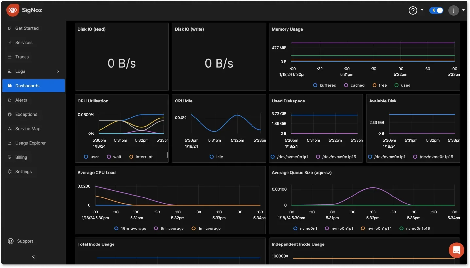Open the Services page from the sidebar
Viewport: 470px width, 268px height.
24,42
